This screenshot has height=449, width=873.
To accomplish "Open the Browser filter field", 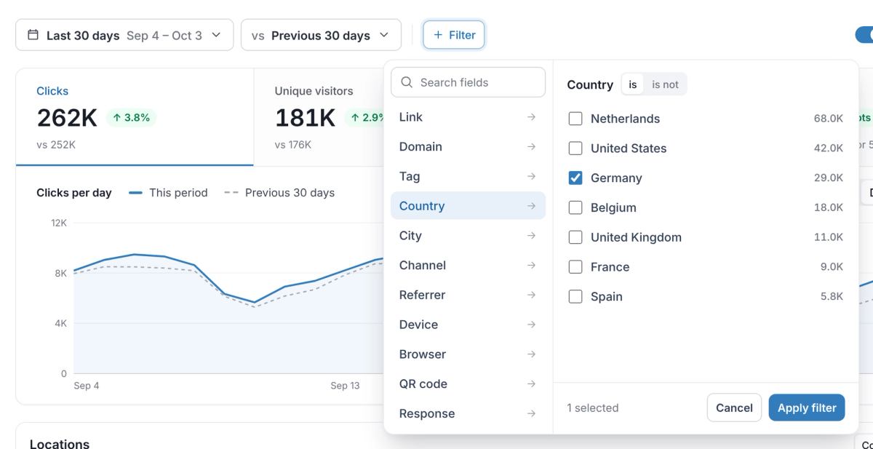I will 468,354.
